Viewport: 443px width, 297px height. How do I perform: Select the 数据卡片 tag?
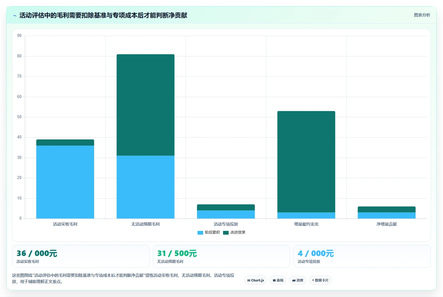point(320,280)
